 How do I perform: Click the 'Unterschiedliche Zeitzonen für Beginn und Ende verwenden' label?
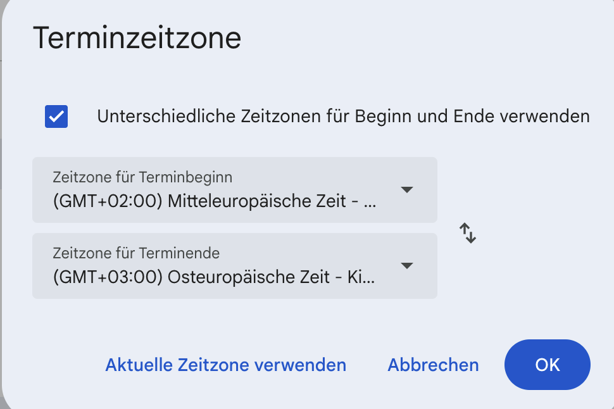point(343,116)
